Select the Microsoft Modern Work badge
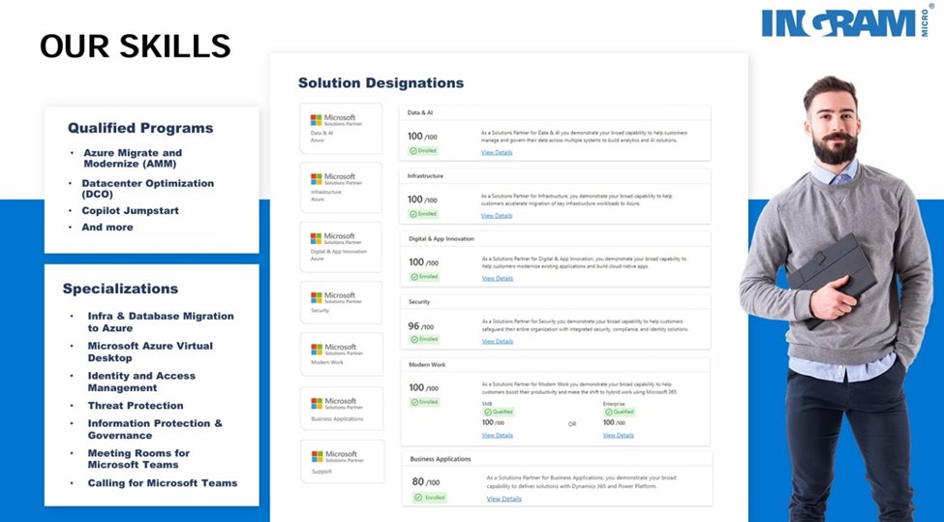The height and width of the screenshot is (522, 944). click(342, 354)
